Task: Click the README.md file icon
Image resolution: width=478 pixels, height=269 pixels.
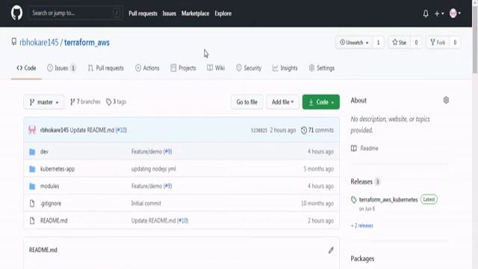Action: coord(32,220)
